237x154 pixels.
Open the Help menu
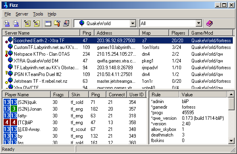52,14
